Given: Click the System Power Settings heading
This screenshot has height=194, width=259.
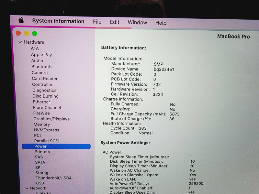Looking at the screenshot, I should coord(125,143).
